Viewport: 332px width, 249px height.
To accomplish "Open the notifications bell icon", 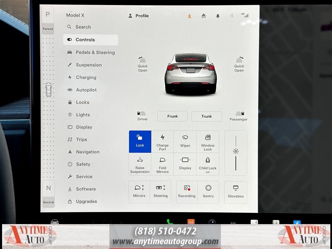I will (x=217, y=16).
